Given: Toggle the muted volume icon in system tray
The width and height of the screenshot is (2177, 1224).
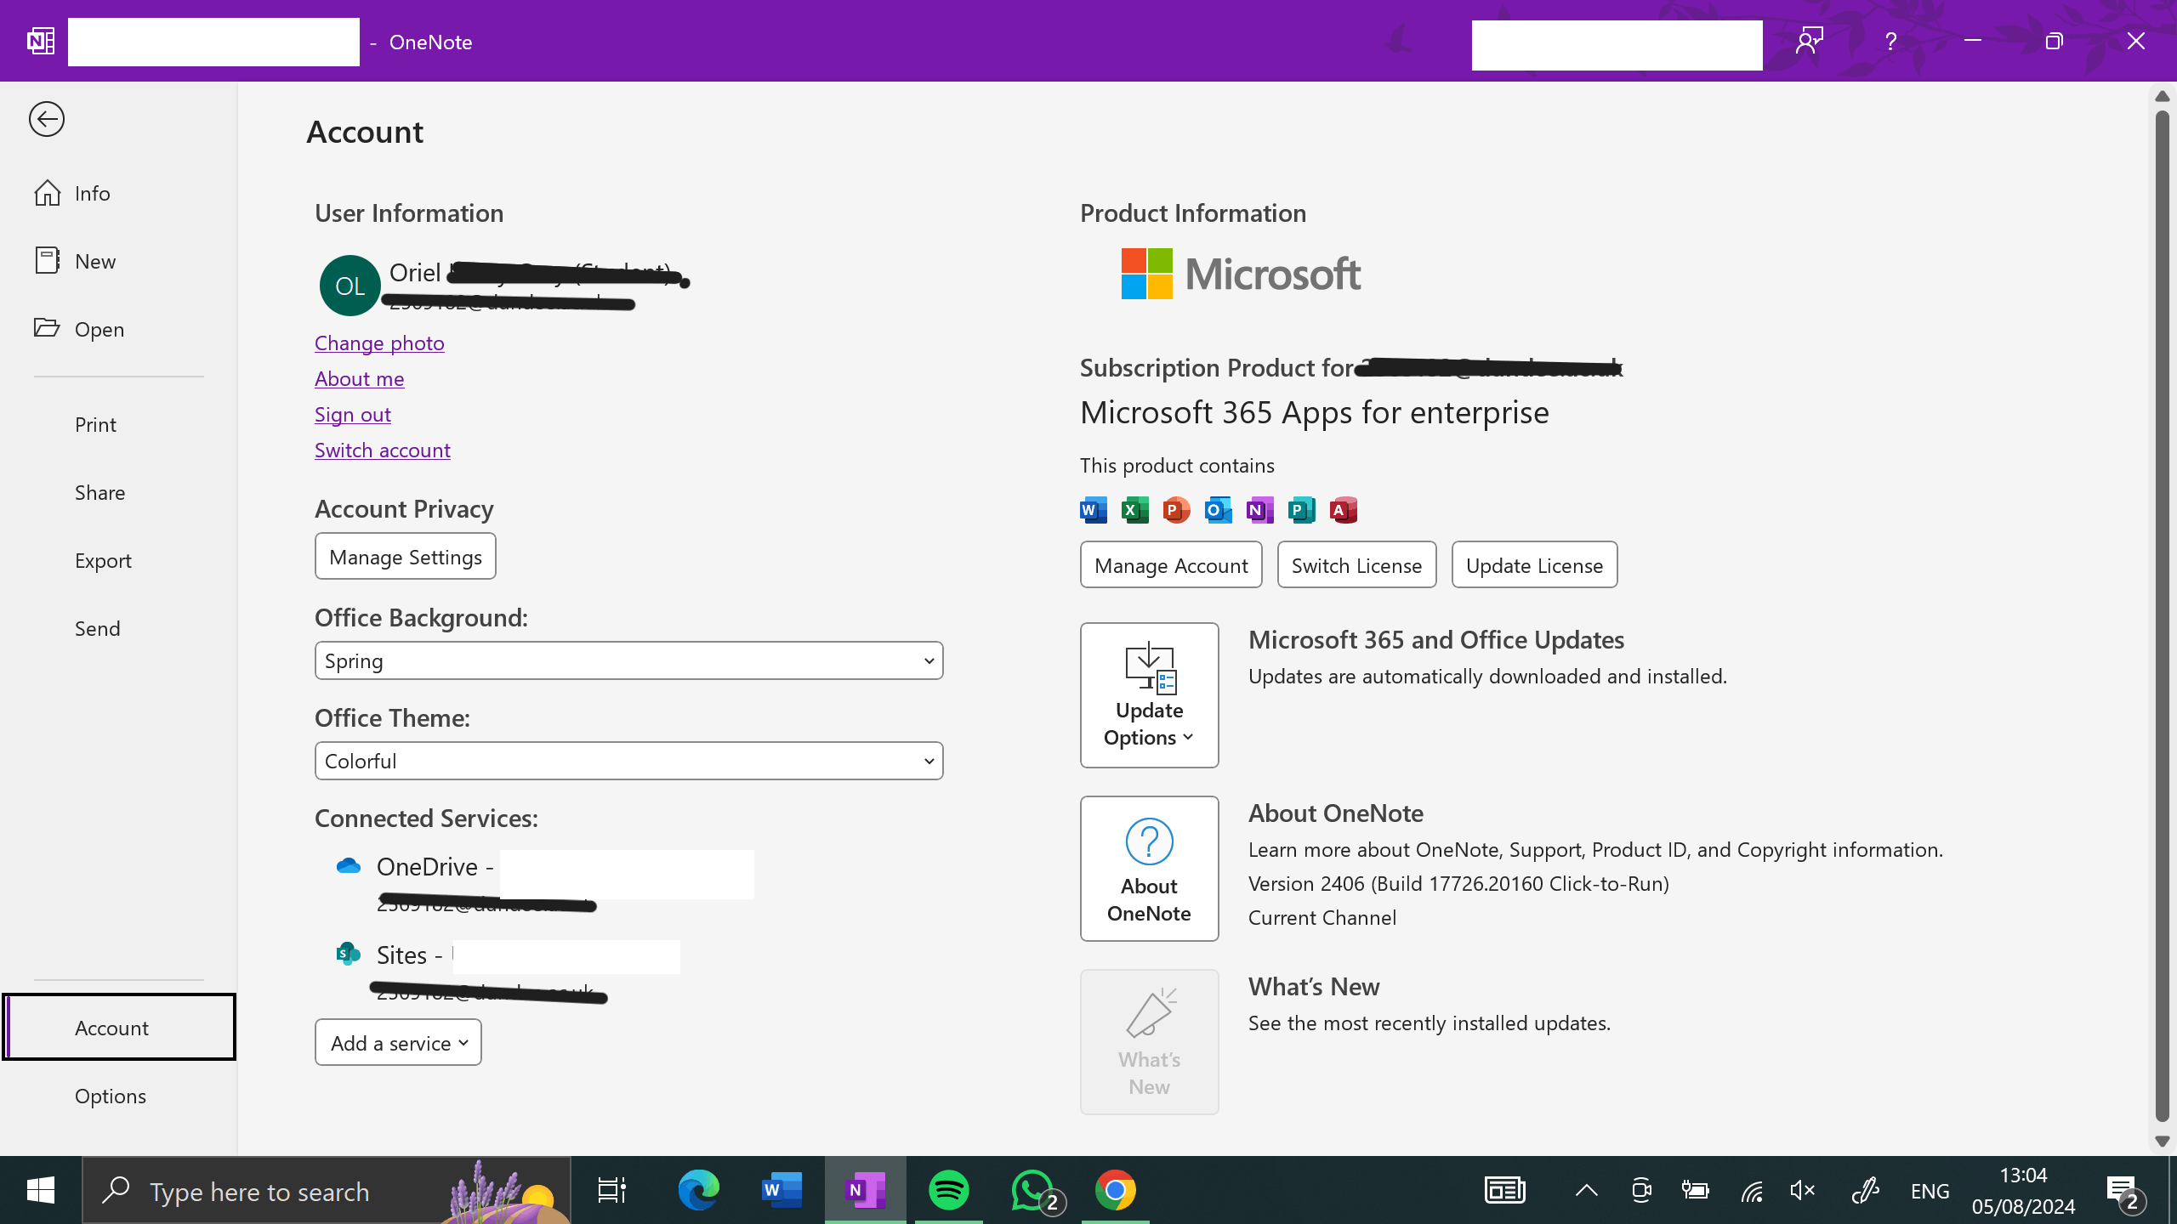Looking at the screenshot, I should click(1802, 1191).
